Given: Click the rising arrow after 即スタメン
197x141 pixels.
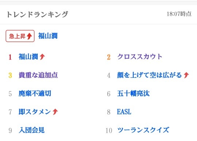Looking at the screenshot, I should [55, 112].
